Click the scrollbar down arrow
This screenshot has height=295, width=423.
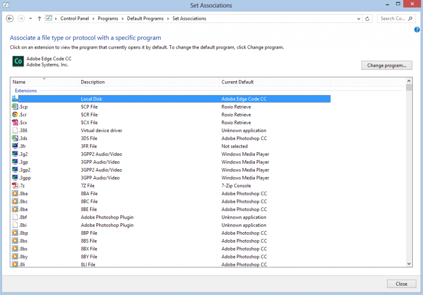point(409,264)
